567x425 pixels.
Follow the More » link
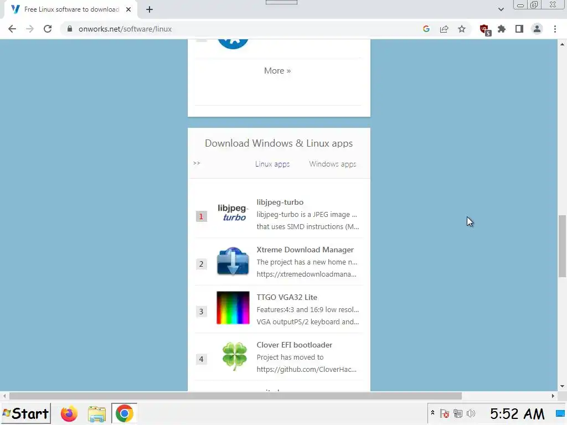coord(277,70)
